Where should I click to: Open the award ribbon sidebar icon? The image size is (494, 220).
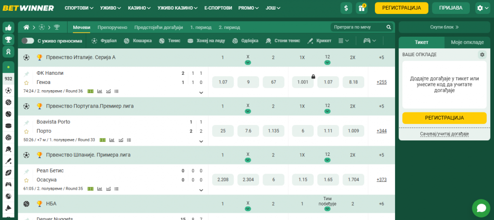point(9,51)
